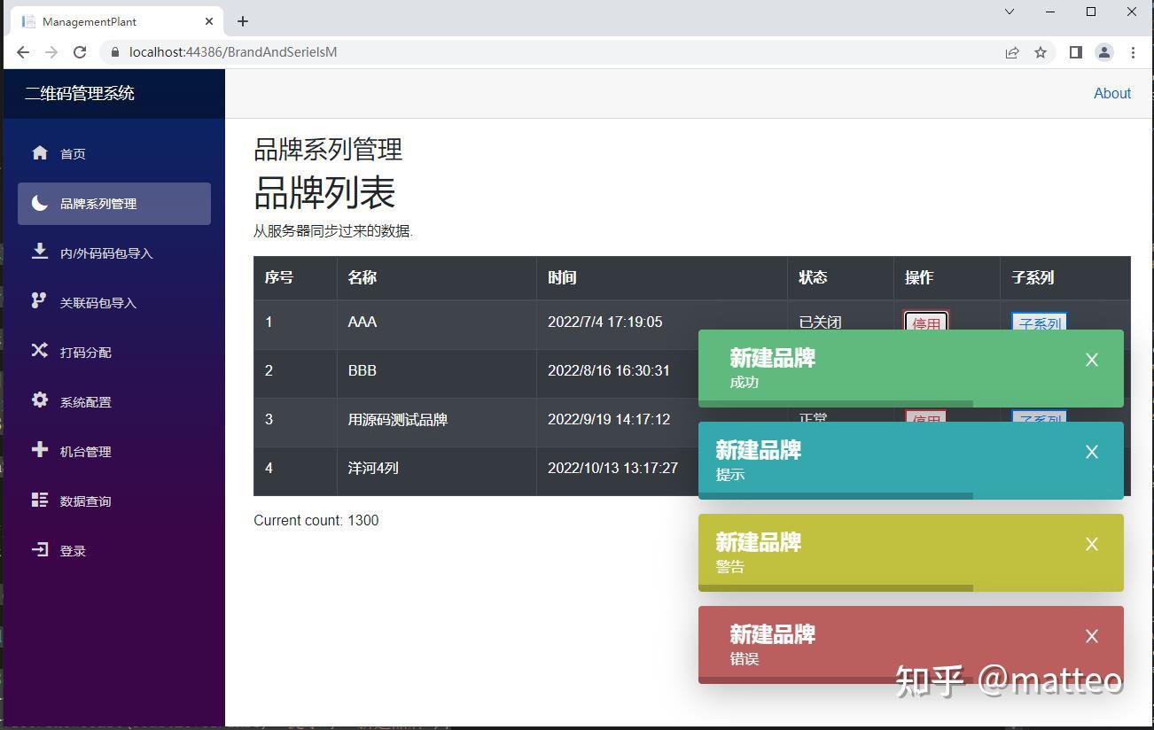This screenshot has height=730, width=1154.
Task: Open the browser side panel
Action: point(1075,52)
